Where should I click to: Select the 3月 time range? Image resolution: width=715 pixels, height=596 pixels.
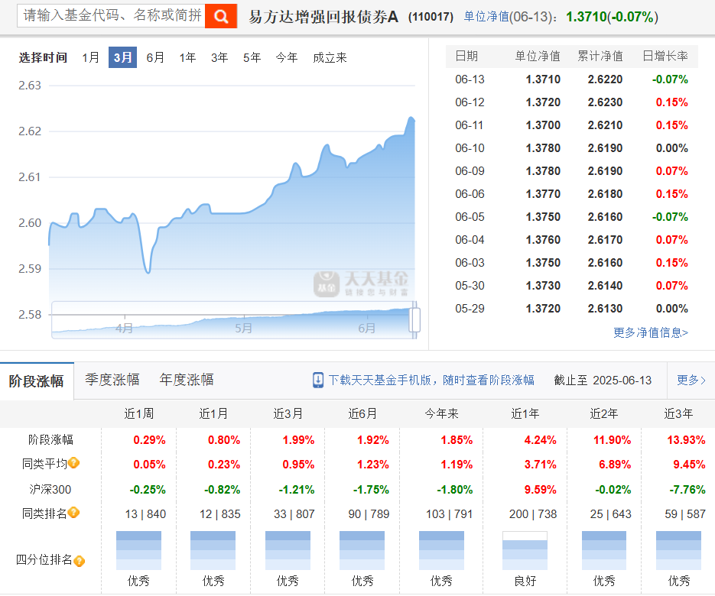click(x=122, y=57)
